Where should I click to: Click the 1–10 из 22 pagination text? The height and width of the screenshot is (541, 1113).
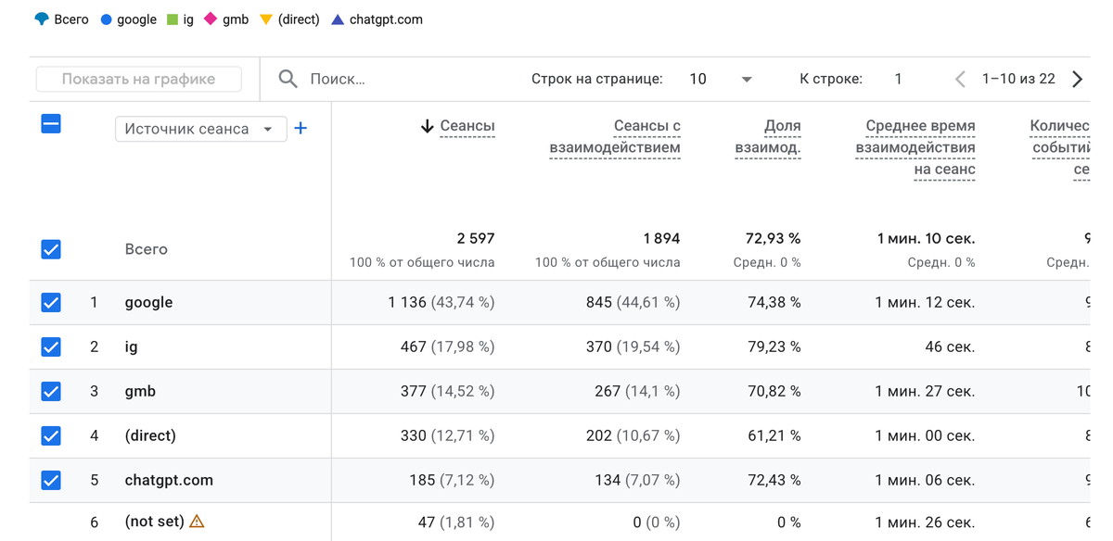(x=1018, y=79)
